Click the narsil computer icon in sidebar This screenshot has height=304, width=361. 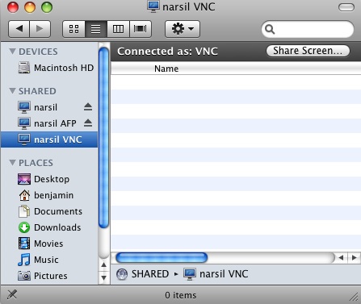click(24, 107)
